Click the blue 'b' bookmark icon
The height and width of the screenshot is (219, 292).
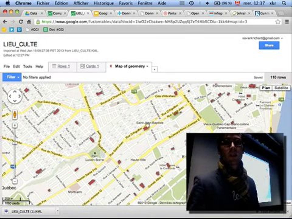[19, 30]
